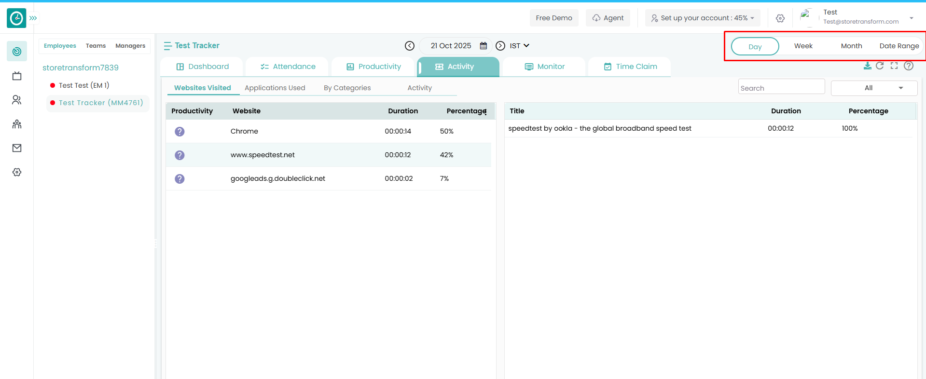Select employee Test Test (EM 1)
Screen dimensions: 926x379
tap(84, 85)
